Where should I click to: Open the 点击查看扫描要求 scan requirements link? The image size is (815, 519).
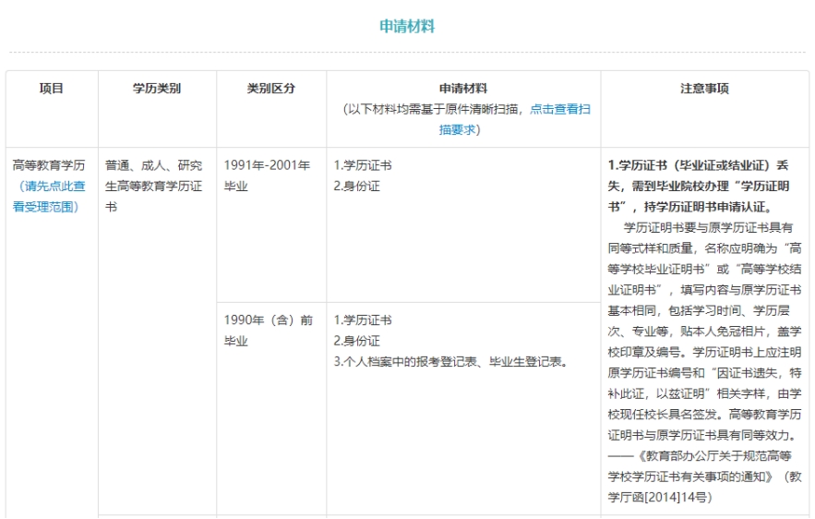pyautogui.click(x=560, y=109)
